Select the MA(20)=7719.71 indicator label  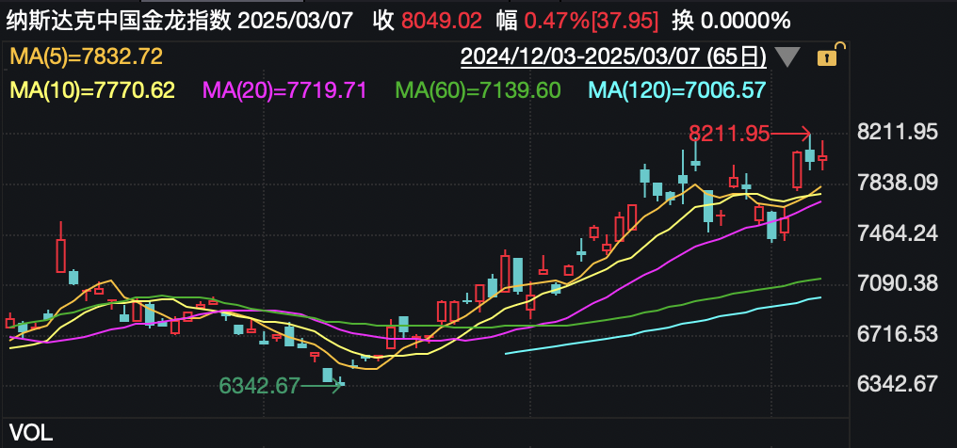click(x=285, y=90)
